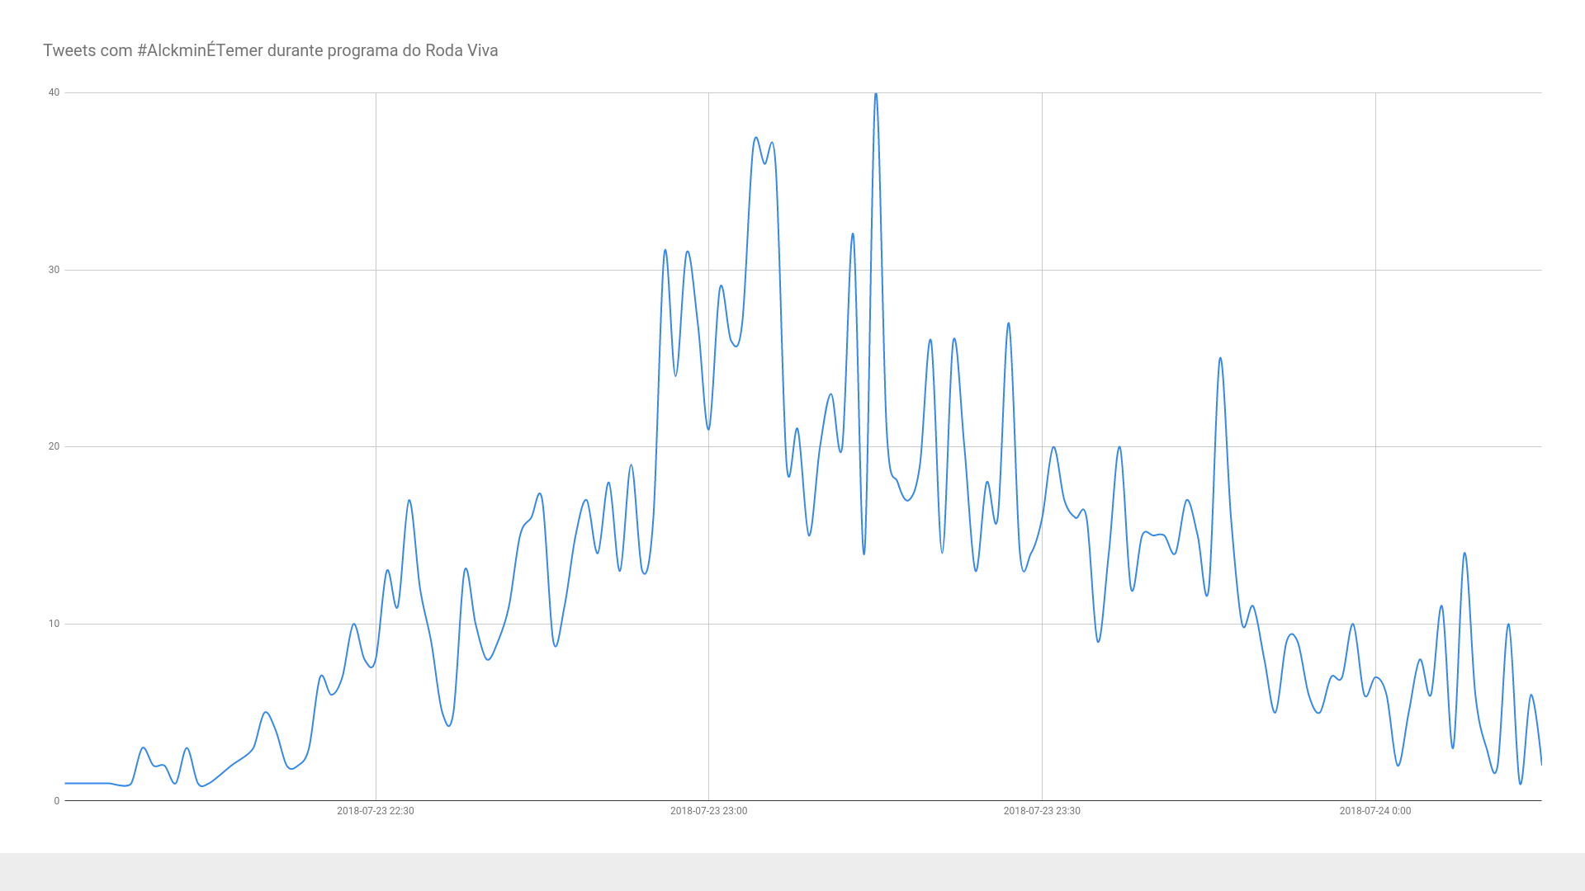
Task: Click the peak at 14 after 0:00
Action: coord(1464,554)
